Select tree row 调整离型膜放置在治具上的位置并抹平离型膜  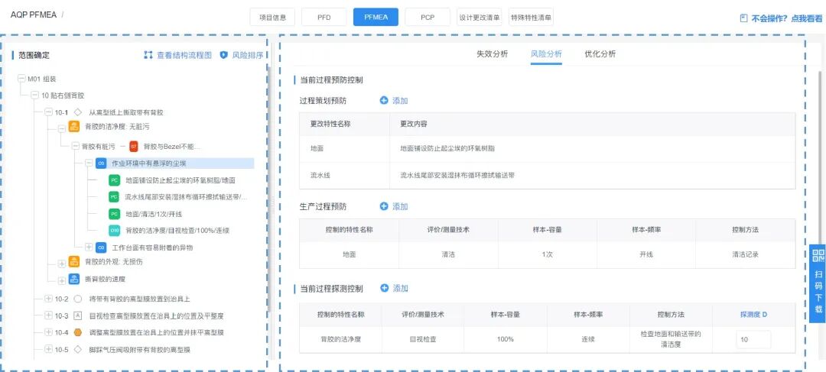coord(157,332)
